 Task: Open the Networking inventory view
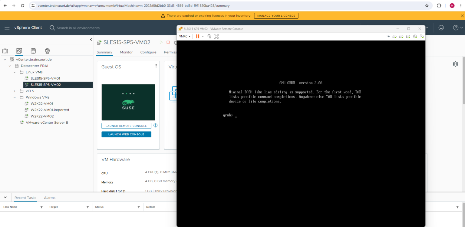(47, 51)
